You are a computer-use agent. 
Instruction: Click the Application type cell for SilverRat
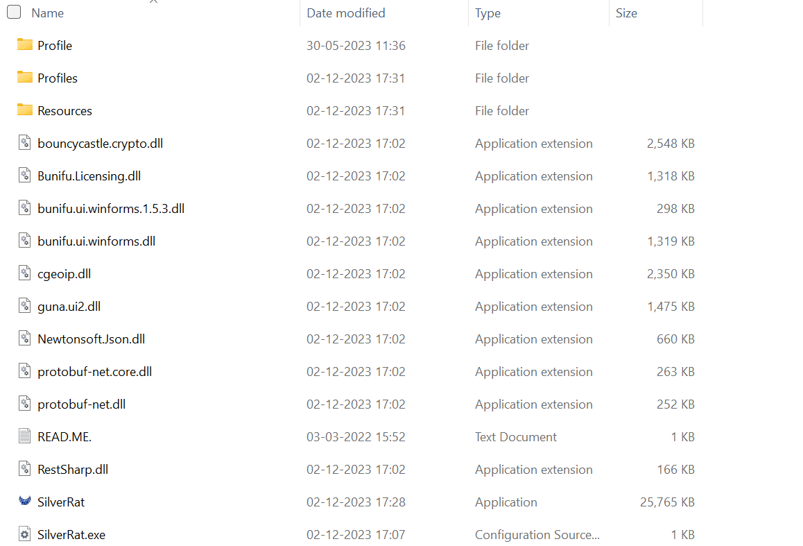point(506,502)
